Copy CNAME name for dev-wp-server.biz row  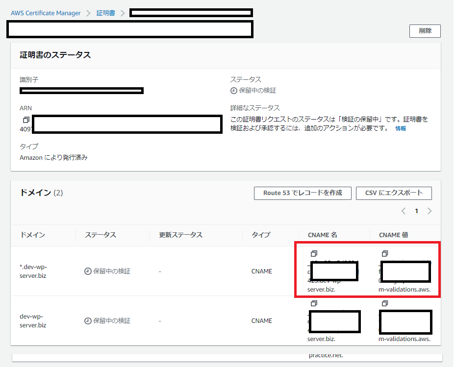tap(314, 304)
